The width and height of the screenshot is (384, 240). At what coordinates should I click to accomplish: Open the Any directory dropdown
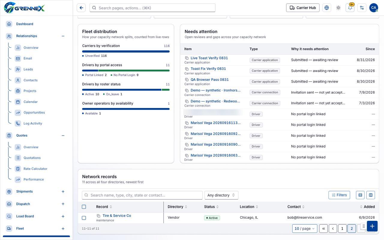[x=221, y=195]
